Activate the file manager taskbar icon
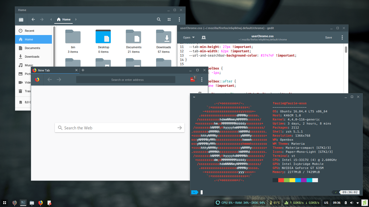 (32, 203)
